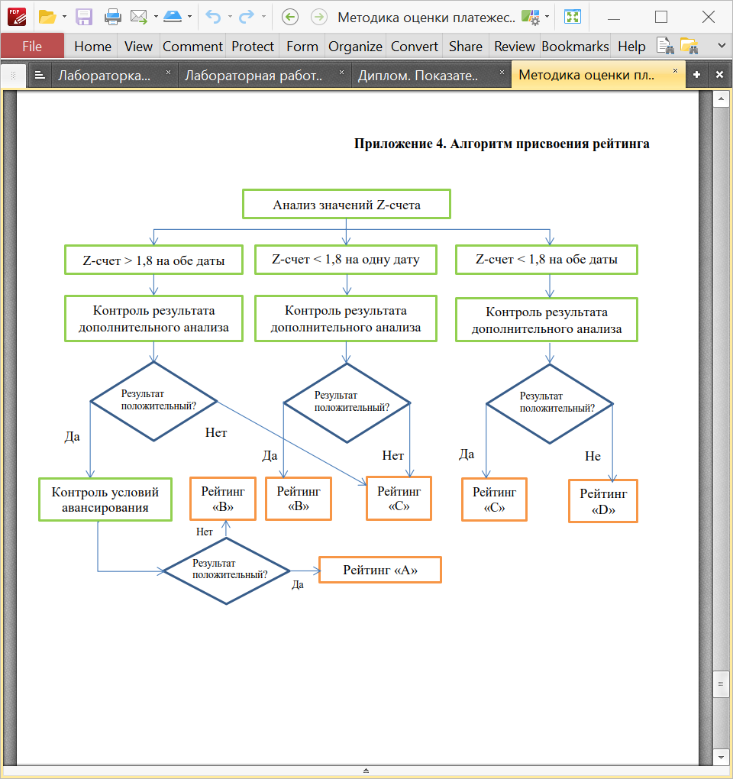Go to previous view with back arrow
Viewport: 733px width, 779px height.
coord(290,18)
